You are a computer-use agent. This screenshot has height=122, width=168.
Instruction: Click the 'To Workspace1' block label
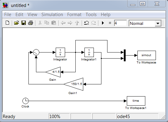136,108
